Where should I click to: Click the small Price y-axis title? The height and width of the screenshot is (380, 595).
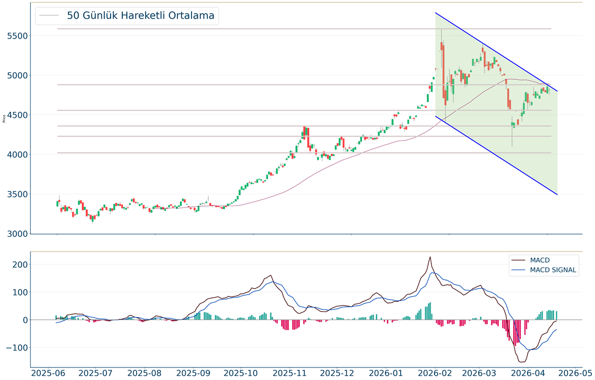pyautogui.click(x=5, y=118)
